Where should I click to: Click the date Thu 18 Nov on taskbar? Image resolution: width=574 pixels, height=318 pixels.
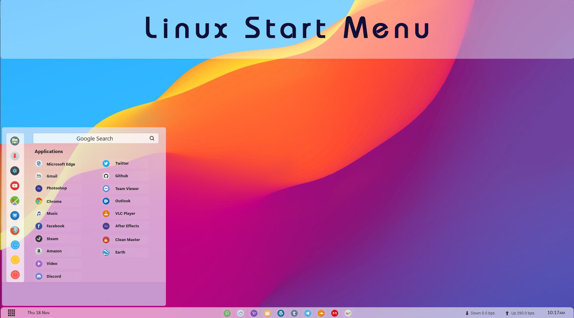coord(38,313)
